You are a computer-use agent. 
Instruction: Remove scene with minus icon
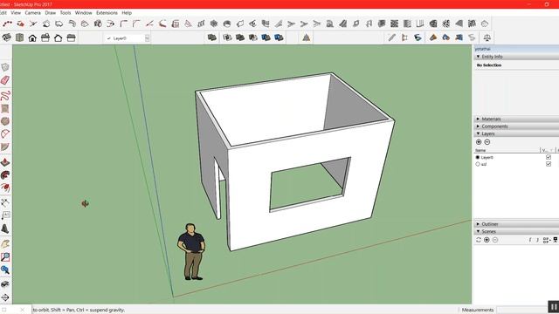tap(495, 240)
